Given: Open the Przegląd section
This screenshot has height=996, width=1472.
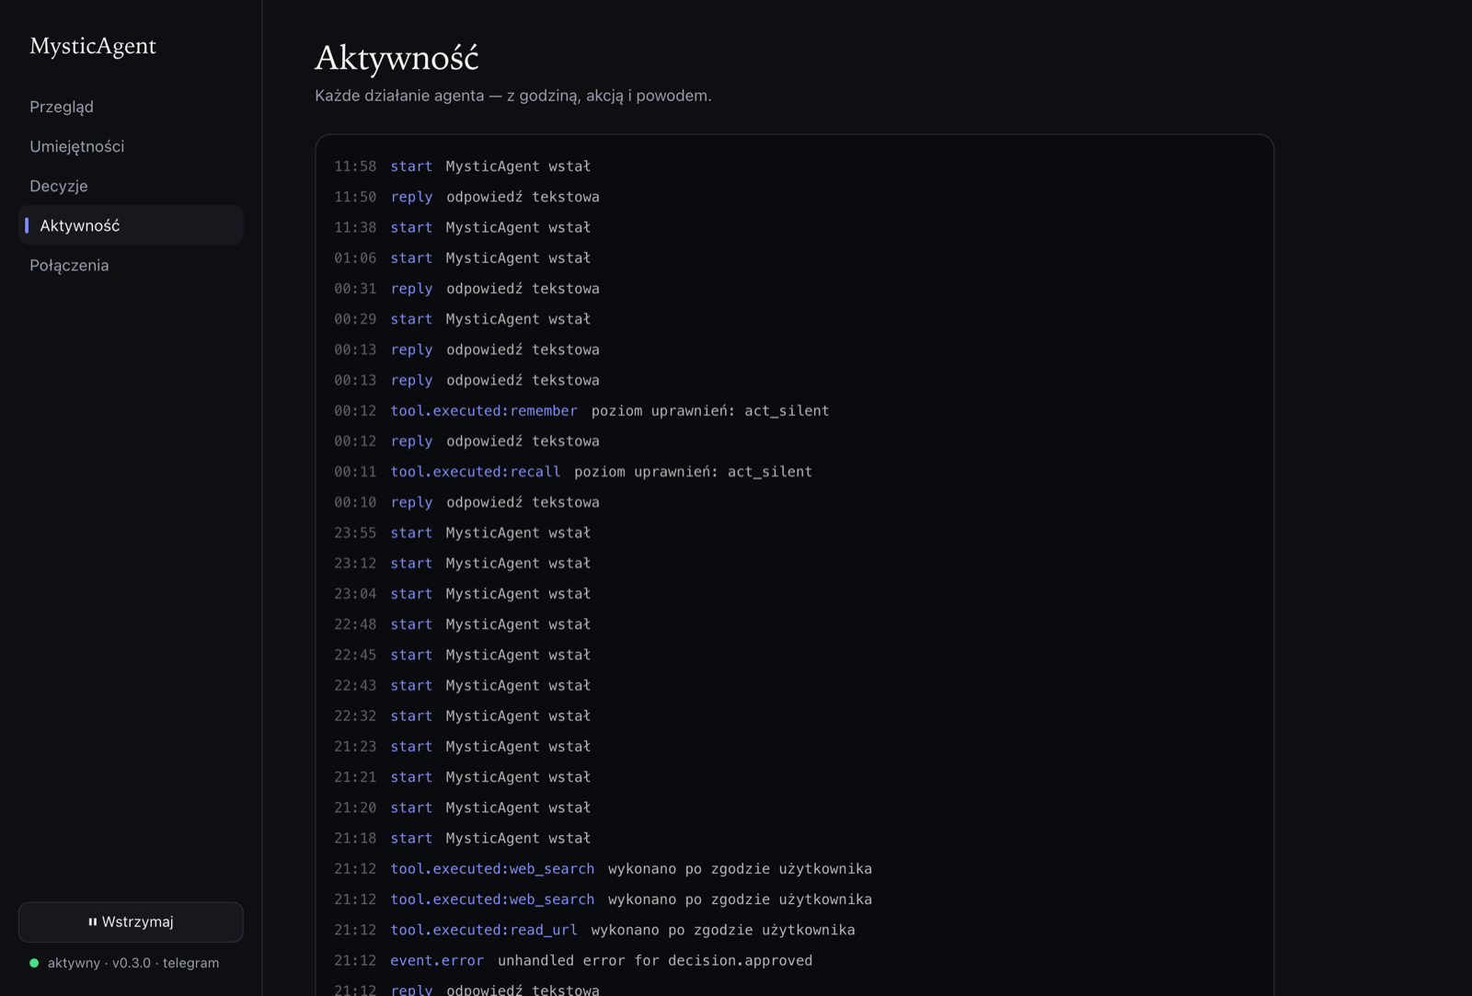Looking at the screenshot, I should pos(62,107).
